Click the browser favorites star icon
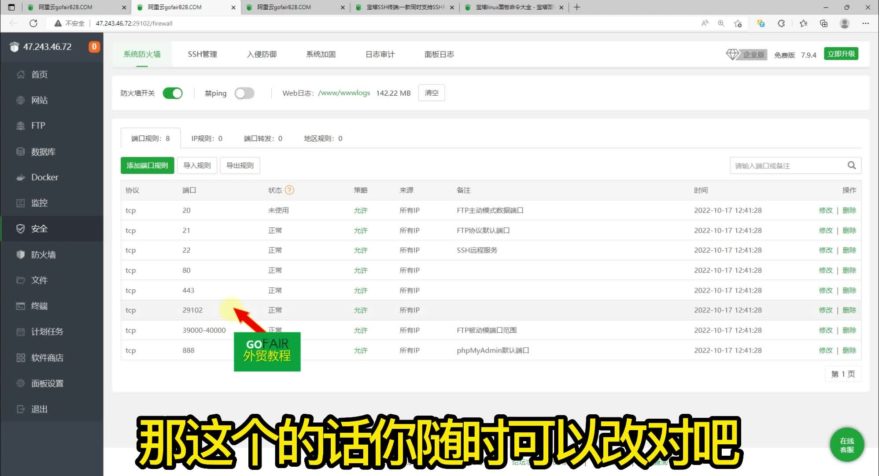The width and height of the screenshot is (879, 476). point(738,23)
